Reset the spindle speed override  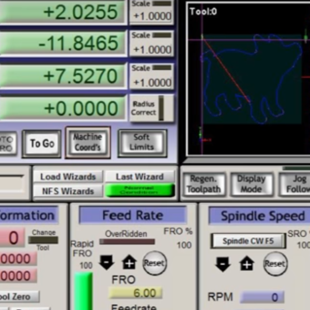275,263
